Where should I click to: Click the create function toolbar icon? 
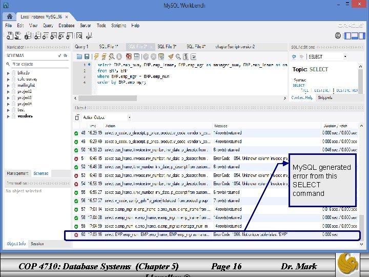coord(69,35)
